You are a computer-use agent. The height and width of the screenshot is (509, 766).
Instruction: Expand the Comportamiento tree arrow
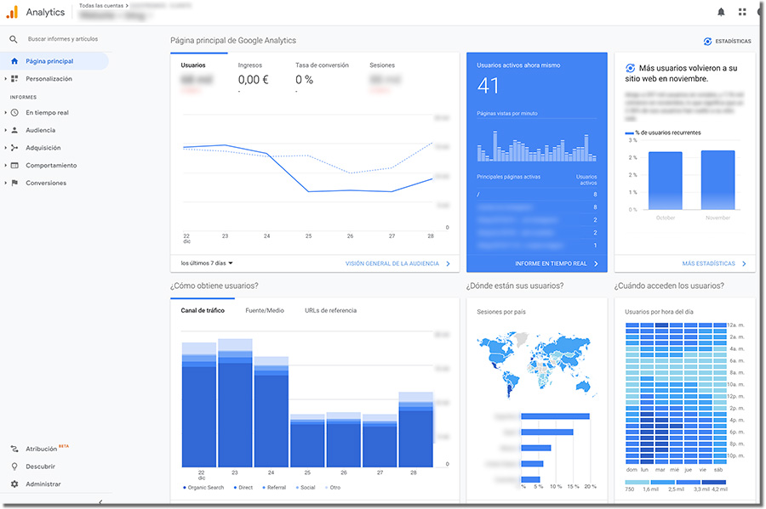pos(5,166)
